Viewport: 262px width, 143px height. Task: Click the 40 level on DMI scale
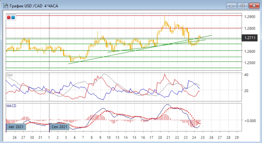tap(247, 75)
